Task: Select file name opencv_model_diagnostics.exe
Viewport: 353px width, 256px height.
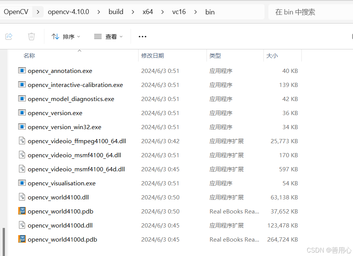Action: 71,99
